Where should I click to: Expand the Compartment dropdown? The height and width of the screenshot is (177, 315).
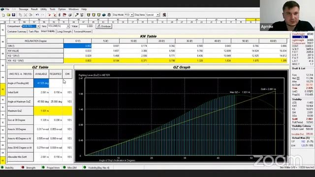(38, 26)
